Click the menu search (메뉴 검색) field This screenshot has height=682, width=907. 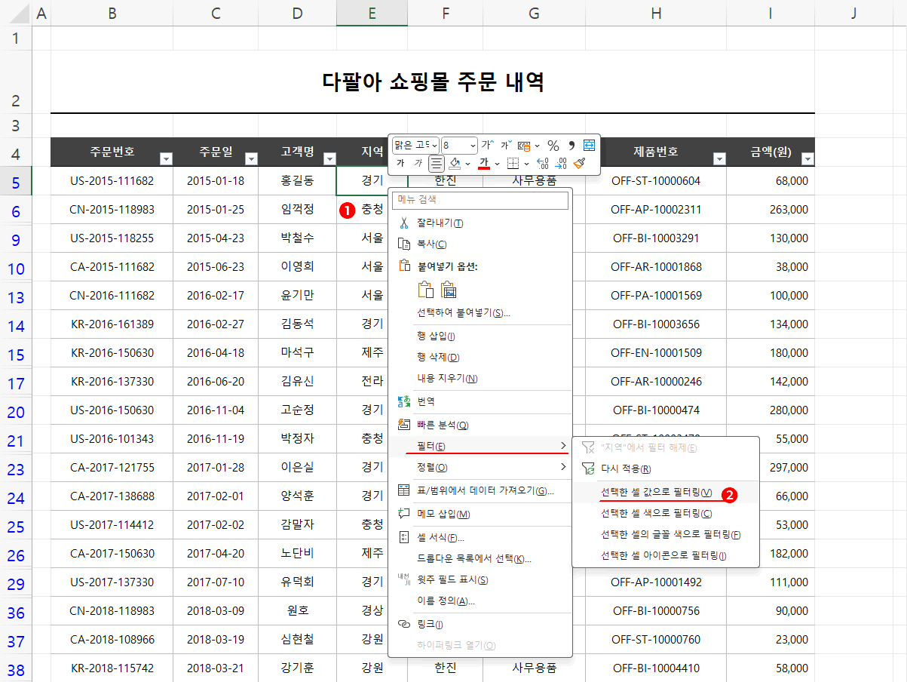(x=481, y=200)
